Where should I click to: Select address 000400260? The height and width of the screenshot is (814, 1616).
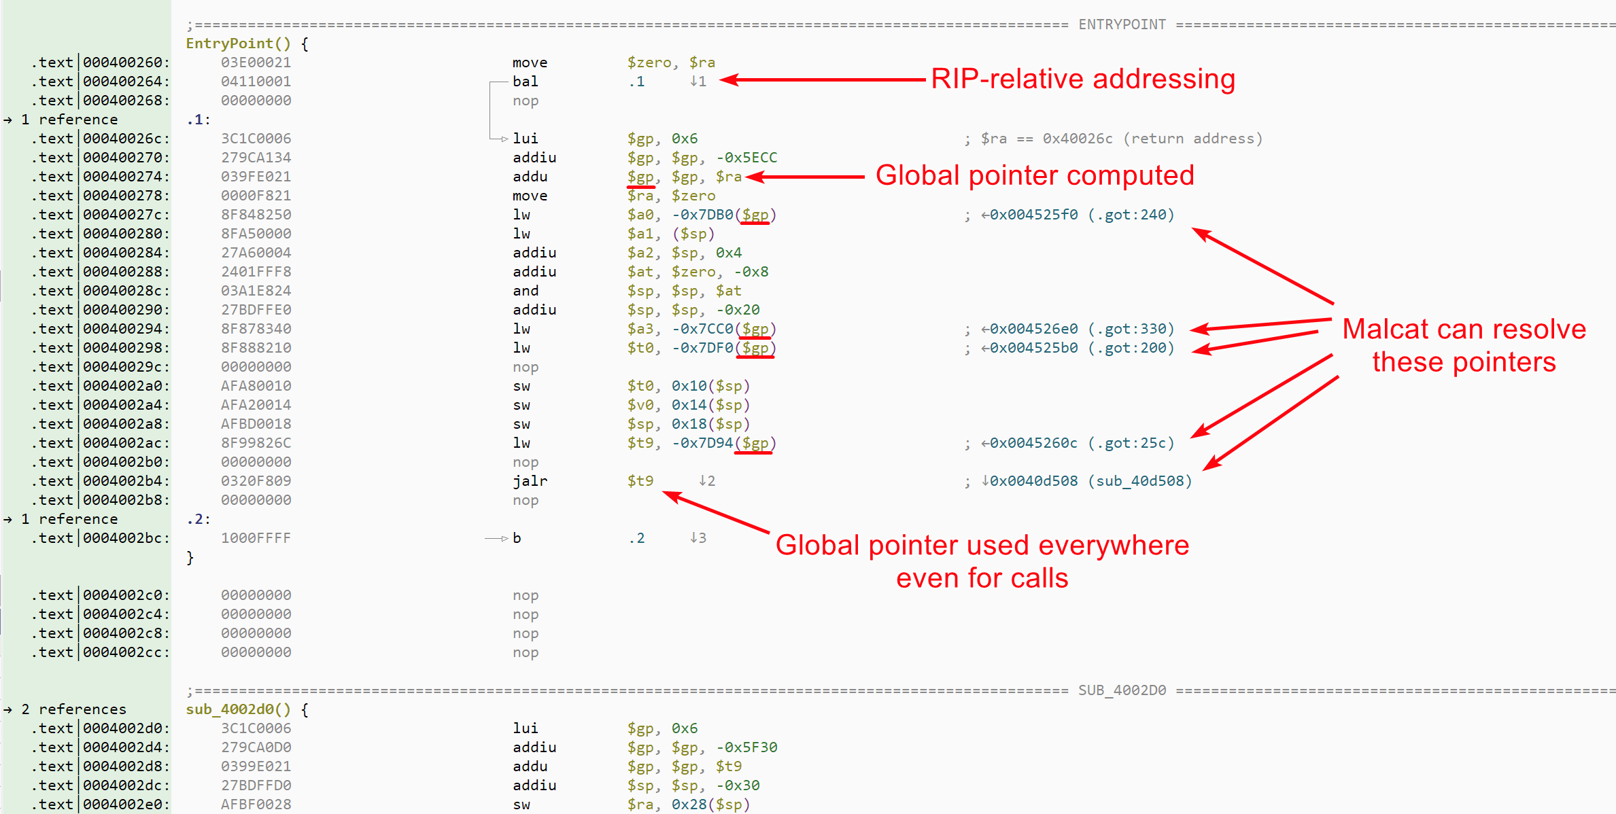click(x=126, y=63)
